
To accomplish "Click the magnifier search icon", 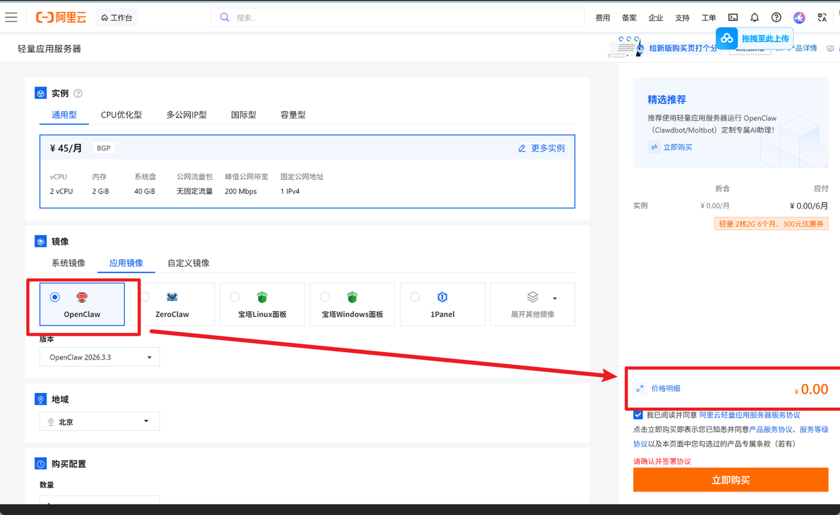I will [224, 18].
